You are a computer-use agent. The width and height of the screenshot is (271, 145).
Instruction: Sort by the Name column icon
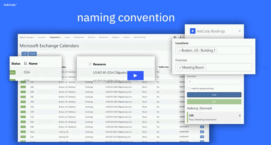coord(26,63)
